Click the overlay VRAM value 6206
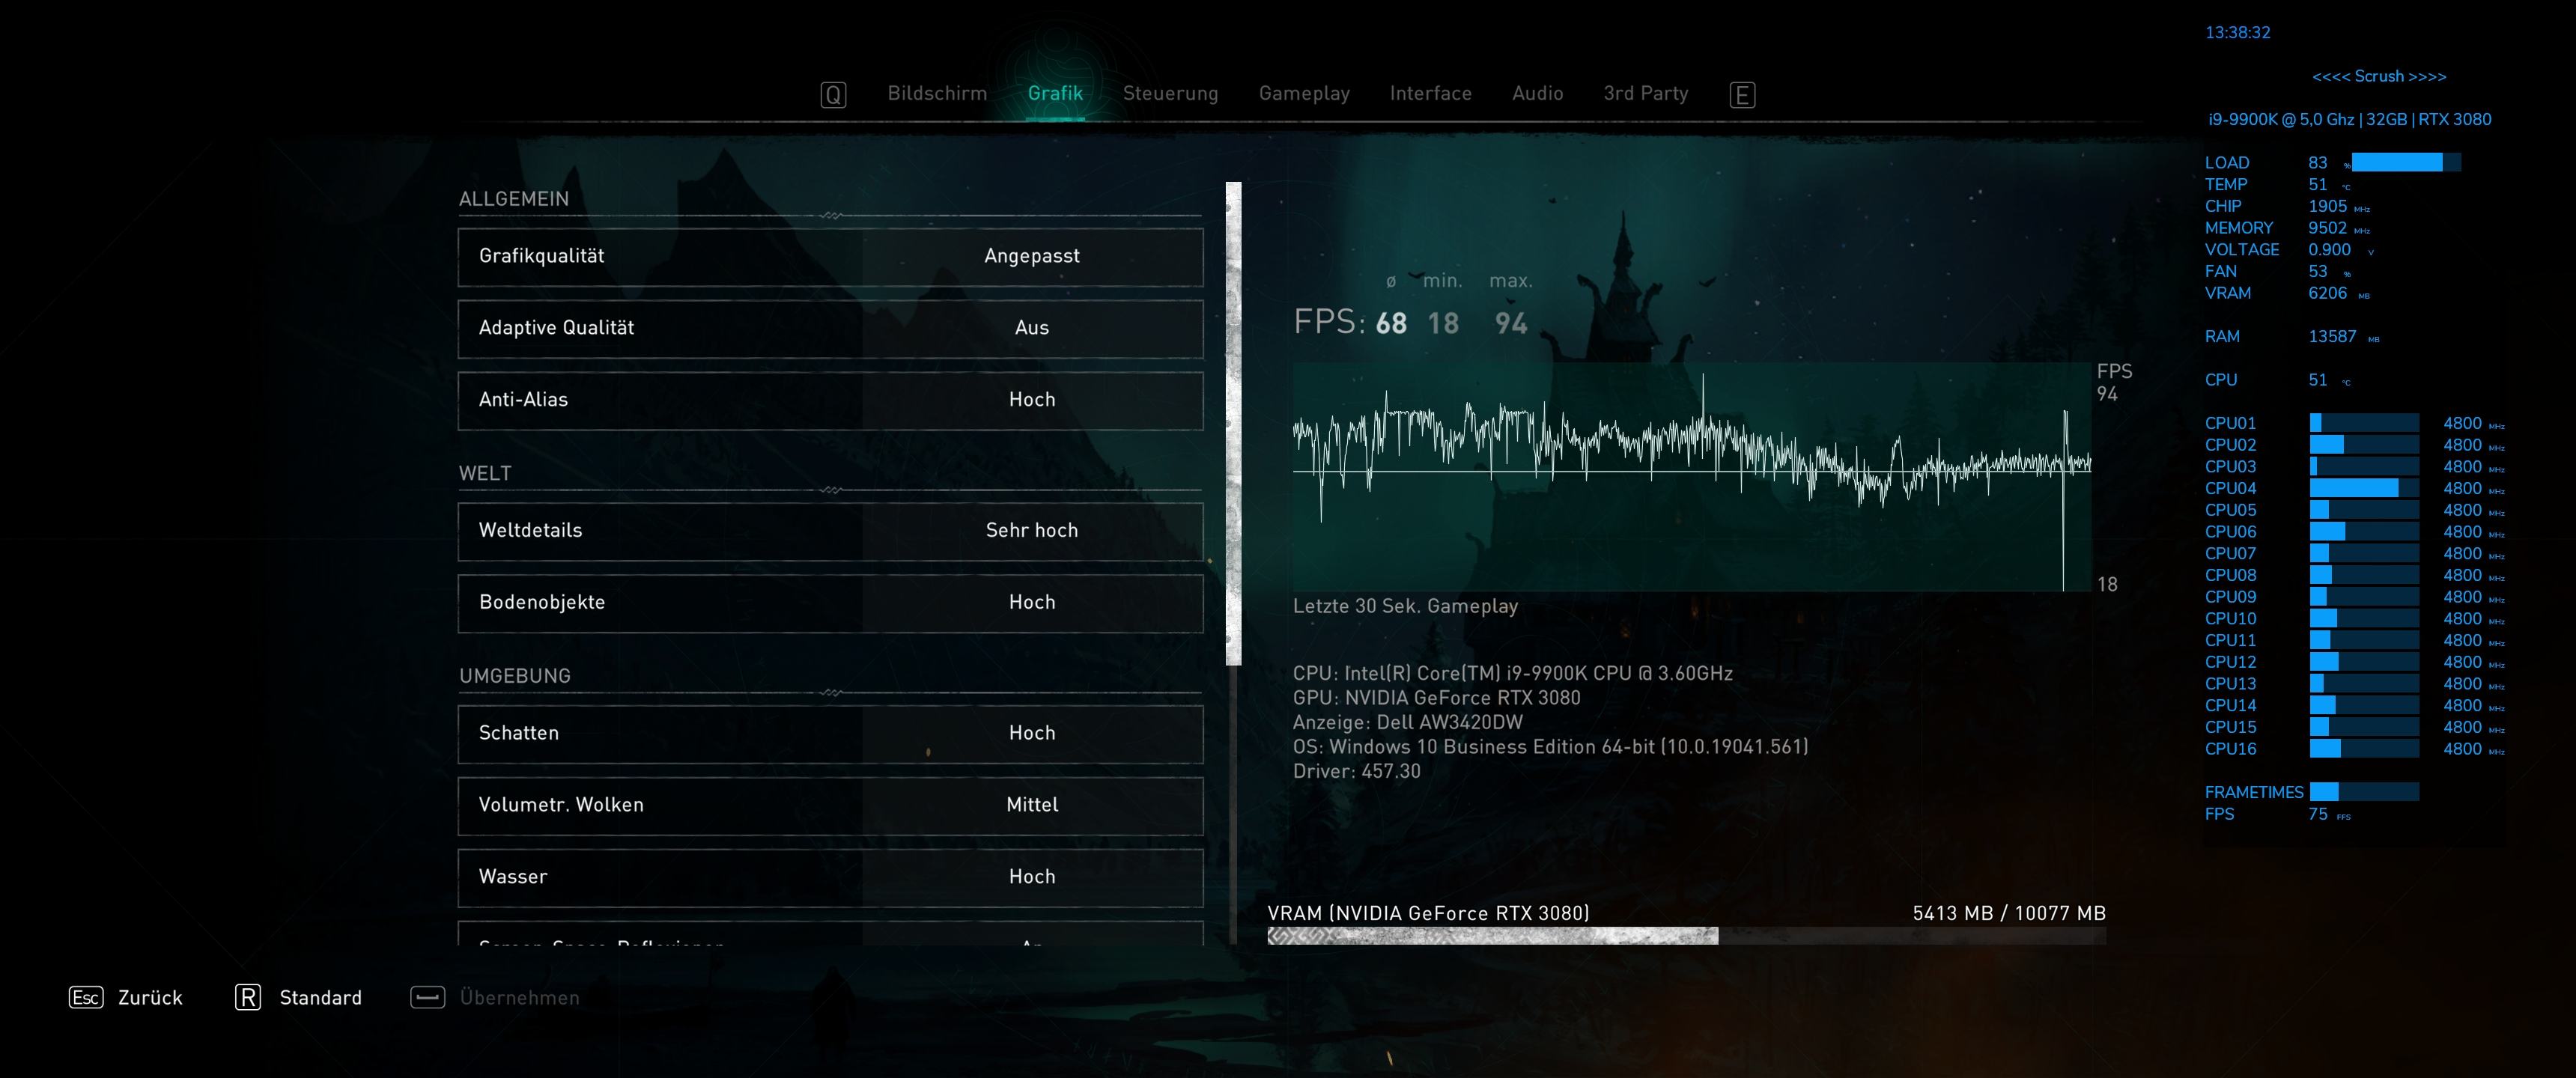 coord(2327,292)
